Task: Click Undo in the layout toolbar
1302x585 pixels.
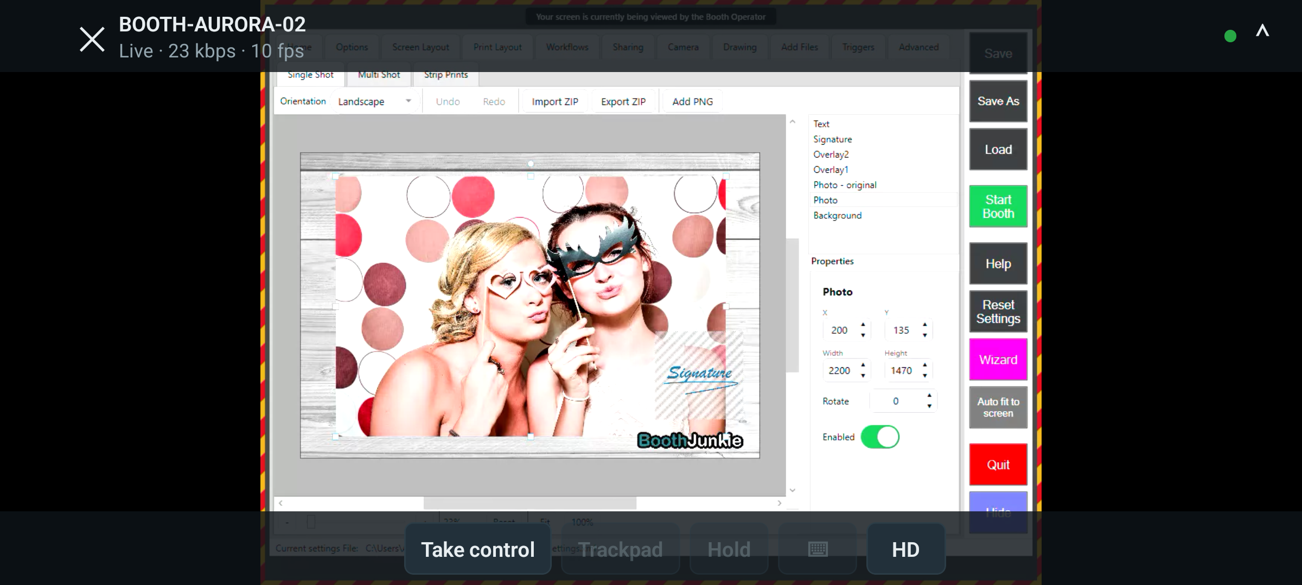Action: (x=448, y=101)
